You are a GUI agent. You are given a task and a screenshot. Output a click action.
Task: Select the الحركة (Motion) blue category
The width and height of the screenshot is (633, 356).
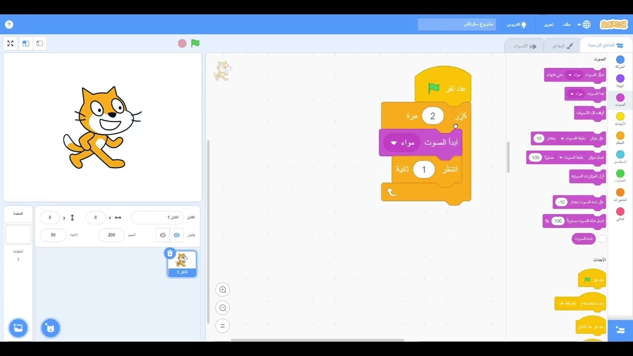point(620,62)
